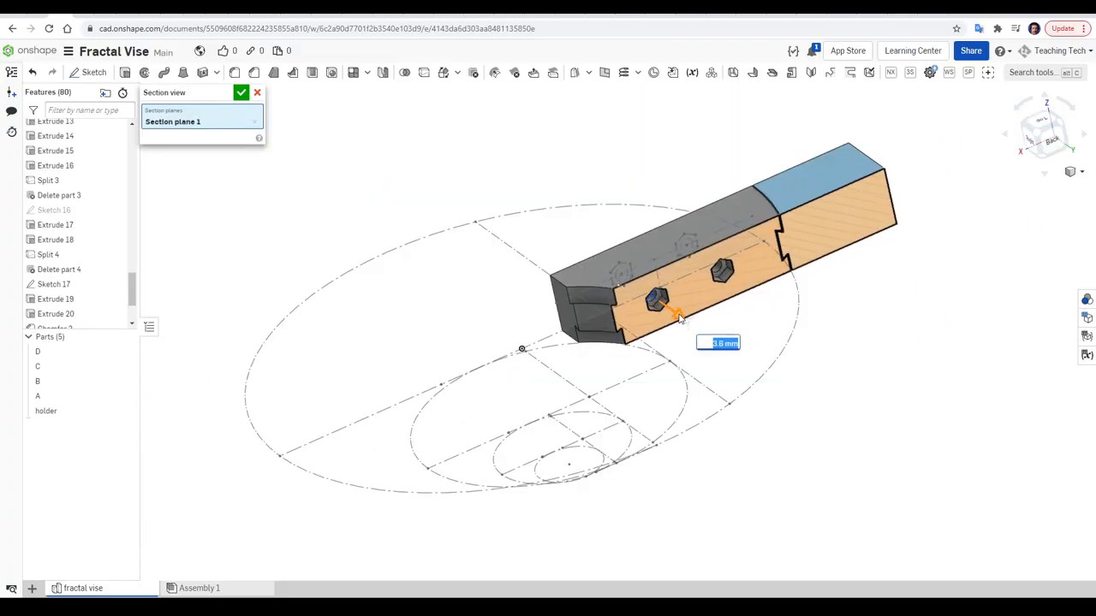Confirm Section view with green checkmark

pyautogui.click(x=241, y=92)
